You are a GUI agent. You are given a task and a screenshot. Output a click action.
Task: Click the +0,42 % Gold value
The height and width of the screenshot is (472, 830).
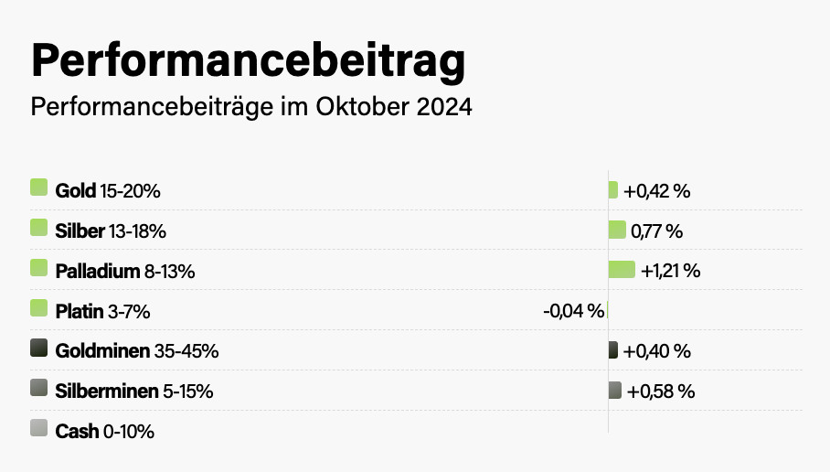pyautogui.click(x=656, y=191)
